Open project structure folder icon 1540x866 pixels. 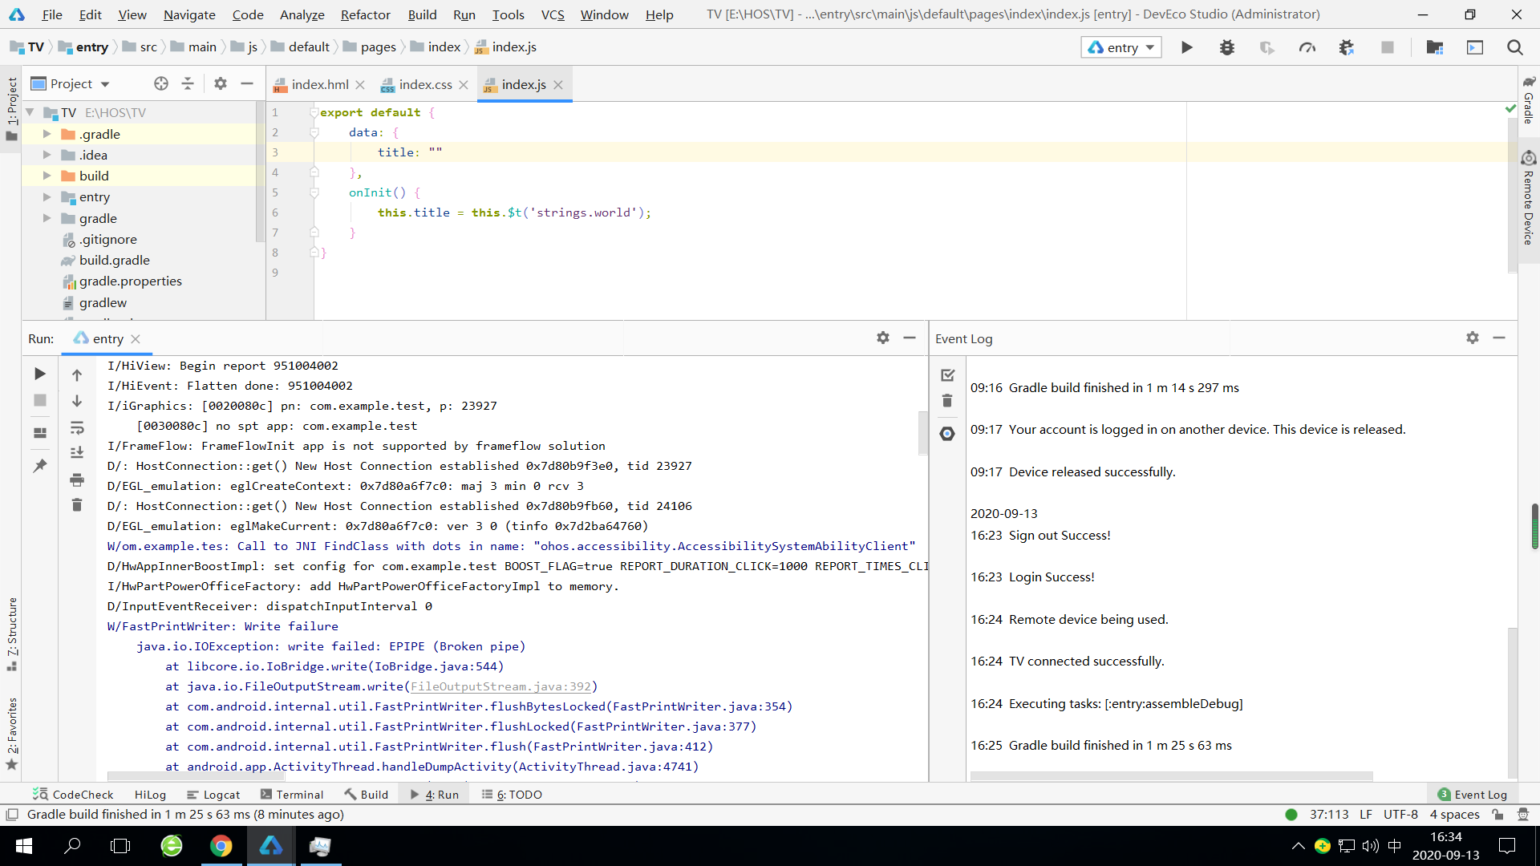[1435, 47]
